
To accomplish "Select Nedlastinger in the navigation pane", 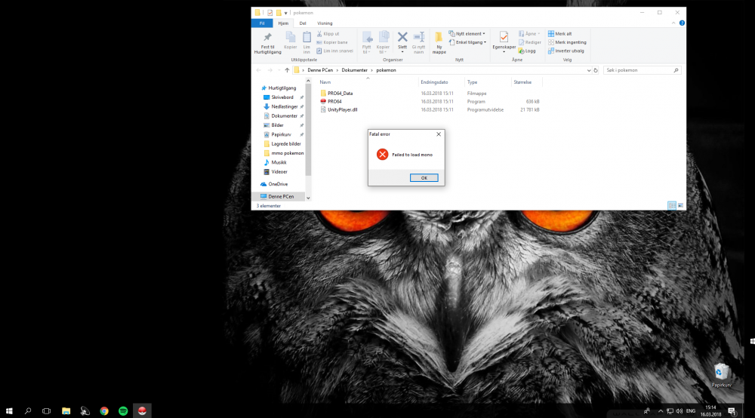I will pyautogui.click(x=284, y=106).
